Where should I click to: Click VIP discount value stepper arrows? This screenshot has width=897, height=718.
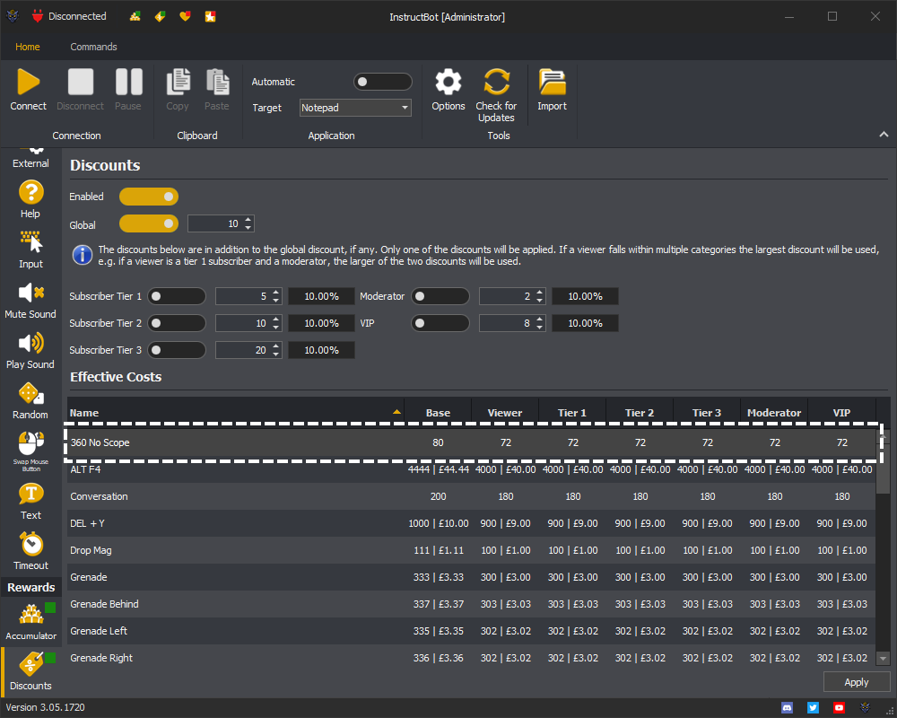[x=539, y=323]
